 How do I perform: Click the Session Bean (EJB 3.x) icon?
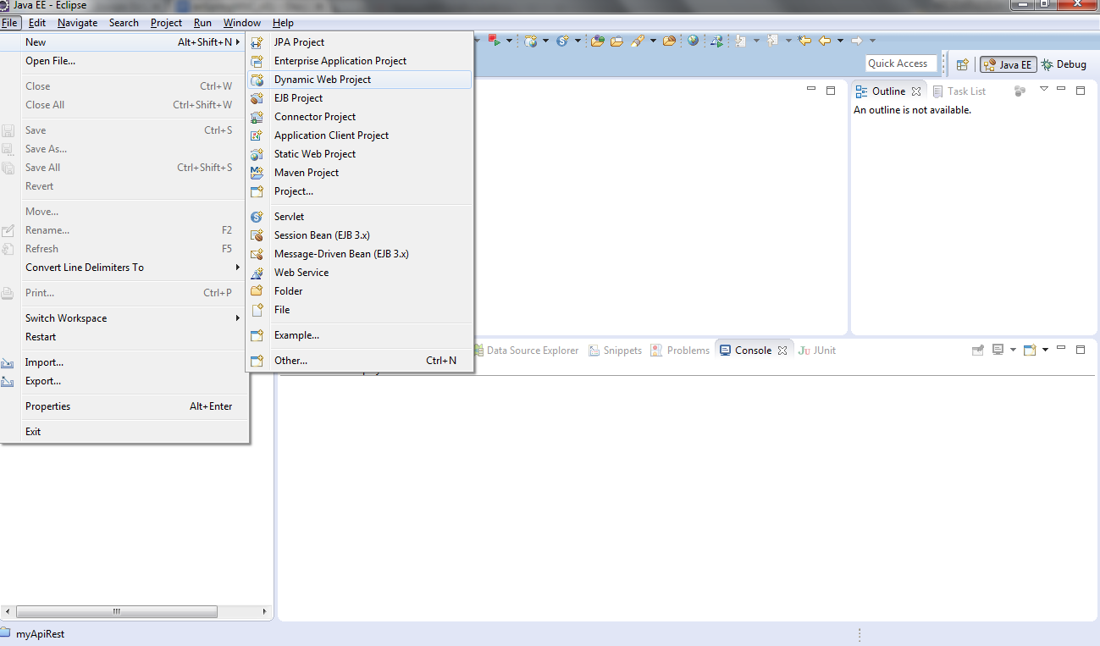coord(257,235)
